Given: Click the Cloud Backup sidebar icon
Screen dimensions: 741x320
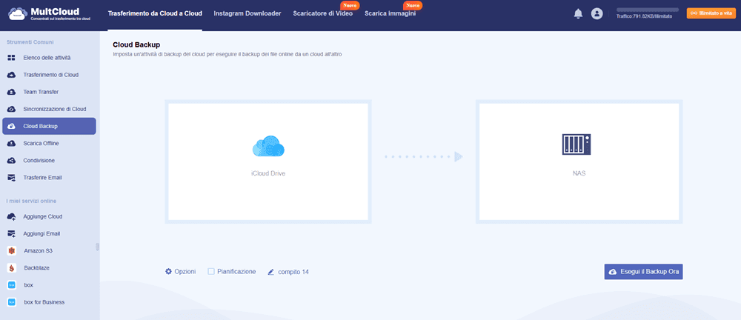Looking at the screenshot, I should click(11, 126).
